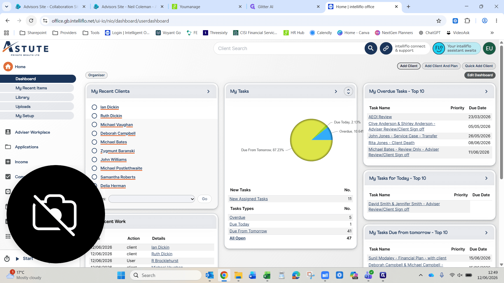Open the FLO intelliflo assistant icon
The width and height of the screenshot is (504, 283).
coord(439,48)
